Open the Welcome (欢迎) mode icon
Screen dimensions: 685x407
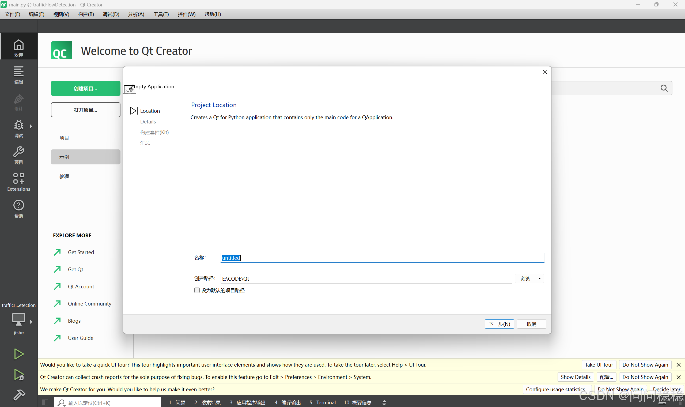(x=19, y=47)
